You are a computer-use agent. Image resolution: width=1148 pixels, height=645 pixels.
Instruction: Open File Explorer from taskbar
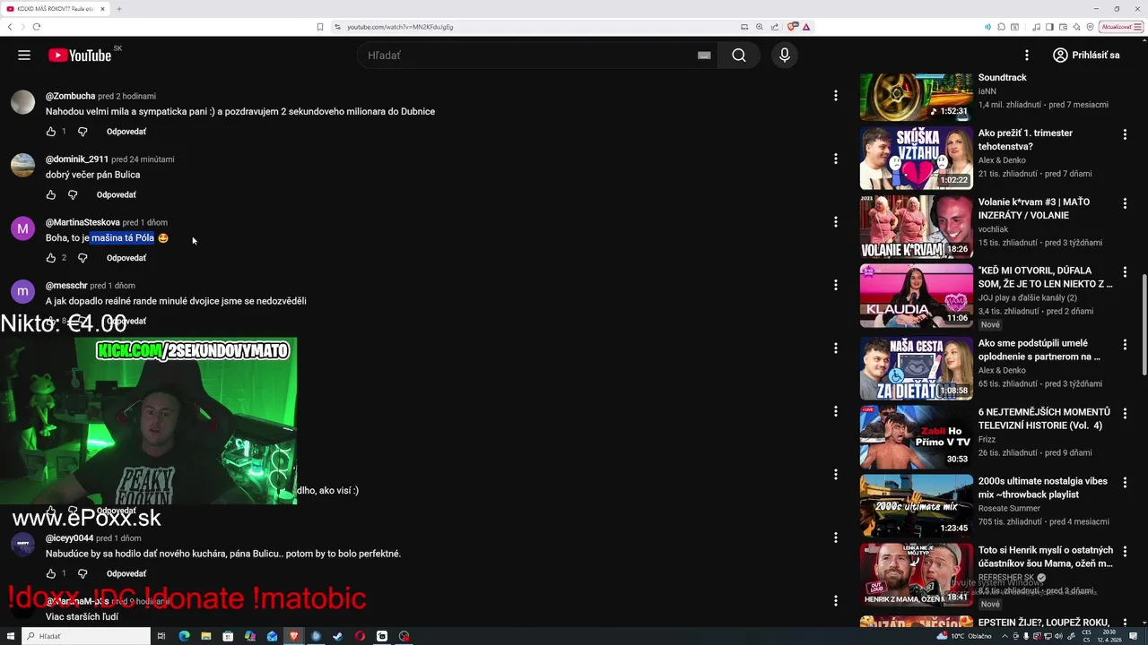(206, 636)
